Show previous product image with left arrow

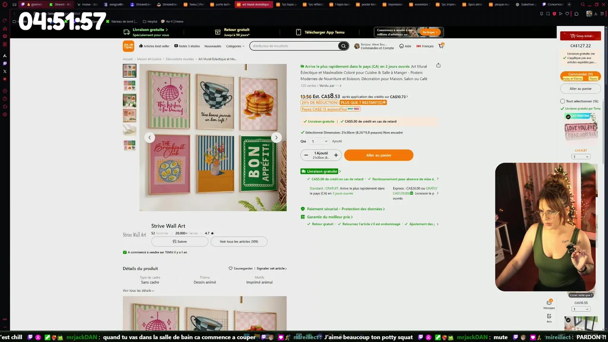point(150,138)
